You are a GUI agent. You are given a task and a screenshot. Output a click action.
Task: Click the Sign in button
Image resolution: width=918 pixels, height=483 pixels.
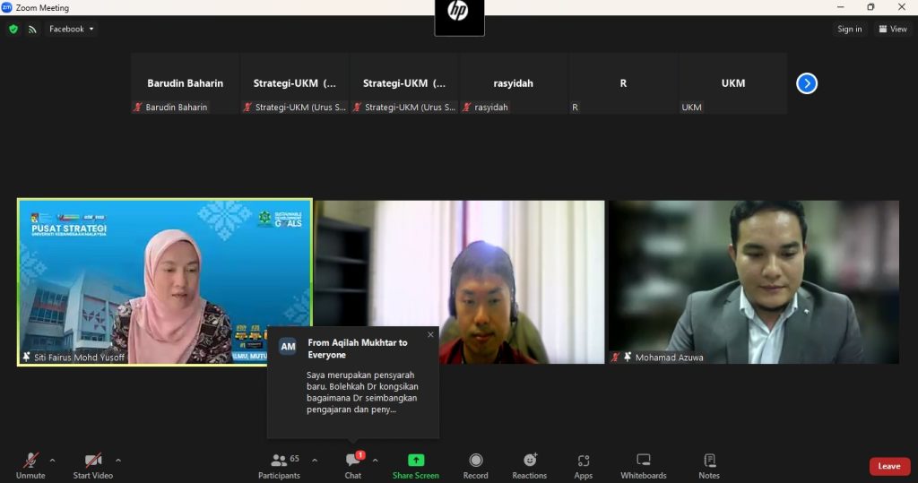click(x=849, y=29)
